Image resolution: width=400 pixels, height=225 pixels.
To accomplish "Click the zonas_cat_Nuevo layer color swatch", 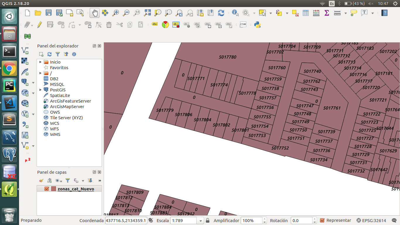I will [53, 189].
